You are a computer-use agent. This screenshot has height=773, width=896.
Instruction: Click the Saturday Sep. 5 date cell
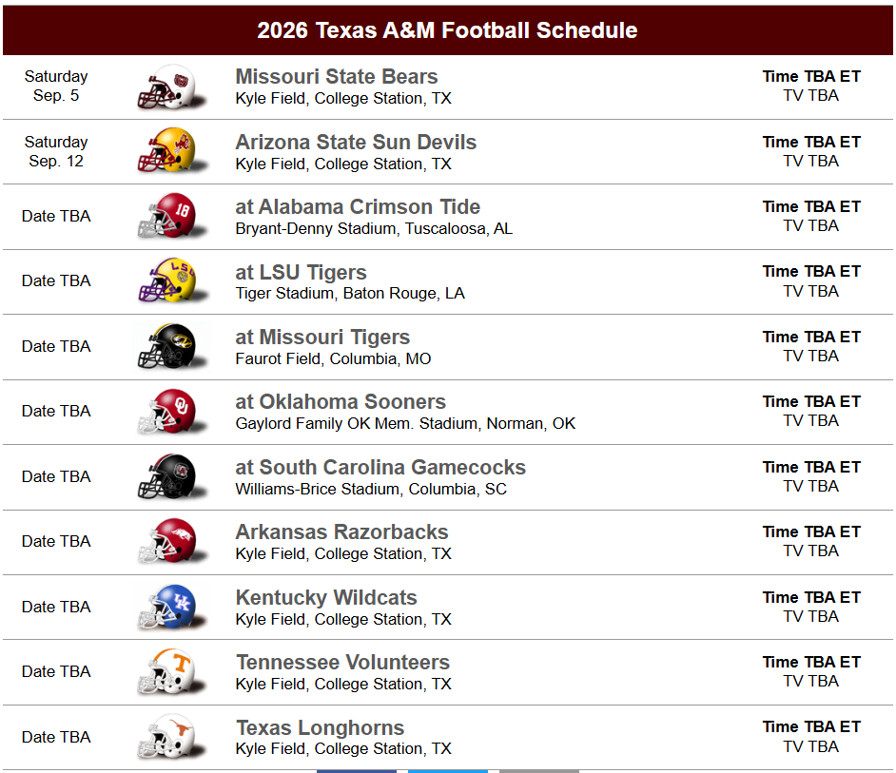56,86
